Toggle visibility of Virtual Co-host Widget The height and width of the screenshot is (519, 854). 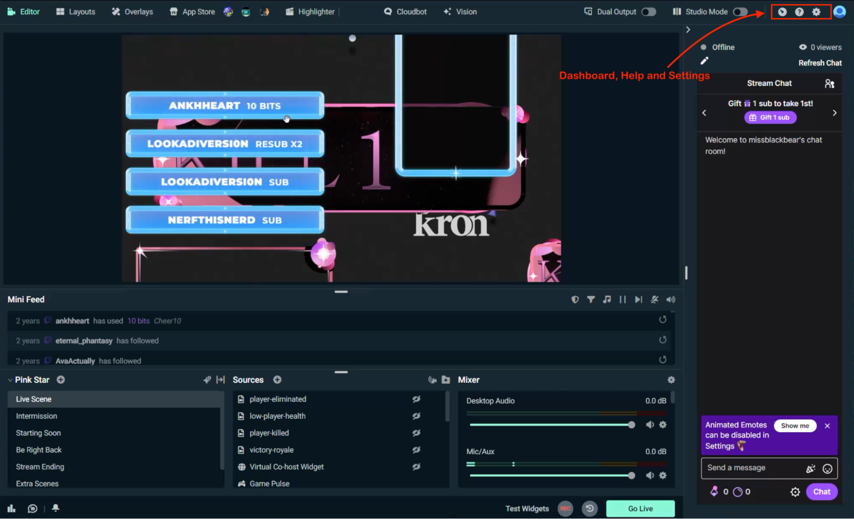[417, 467]
